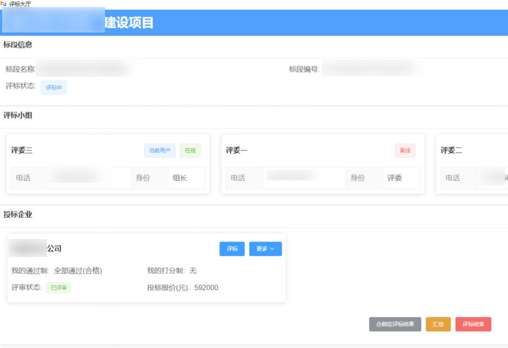Click the 评委 identity cell for 评委一
Image resolution: width=508 pixels, height=348 pixels.
(x=395, y=178)
